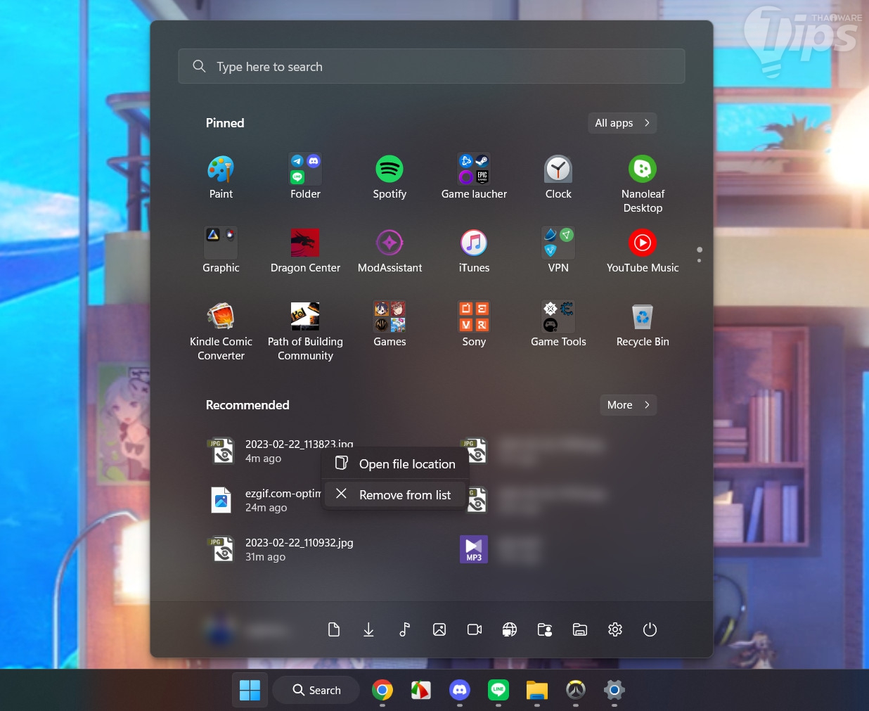Open the Music folder shortcut
869x711 pixels.
(x=404, y=629)
